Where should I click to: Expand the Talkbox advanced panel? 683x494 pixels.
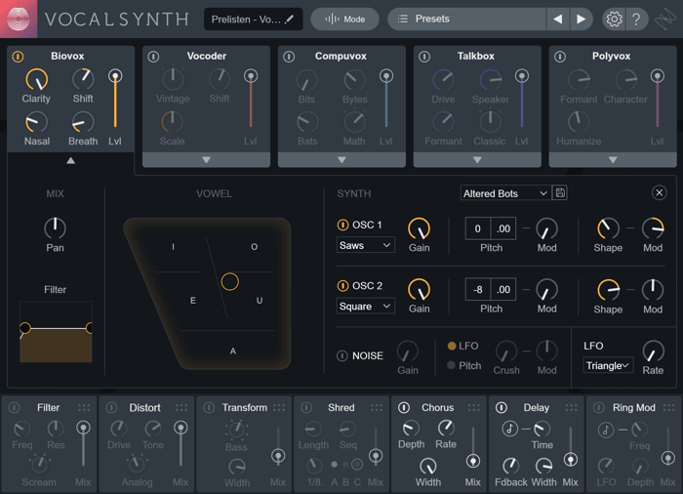477,160
